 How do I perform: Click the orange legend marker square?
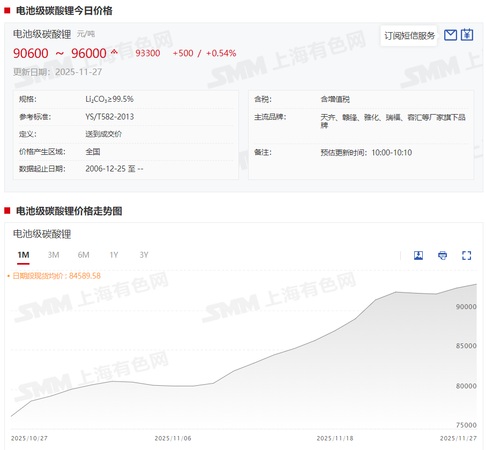point(9,276)
